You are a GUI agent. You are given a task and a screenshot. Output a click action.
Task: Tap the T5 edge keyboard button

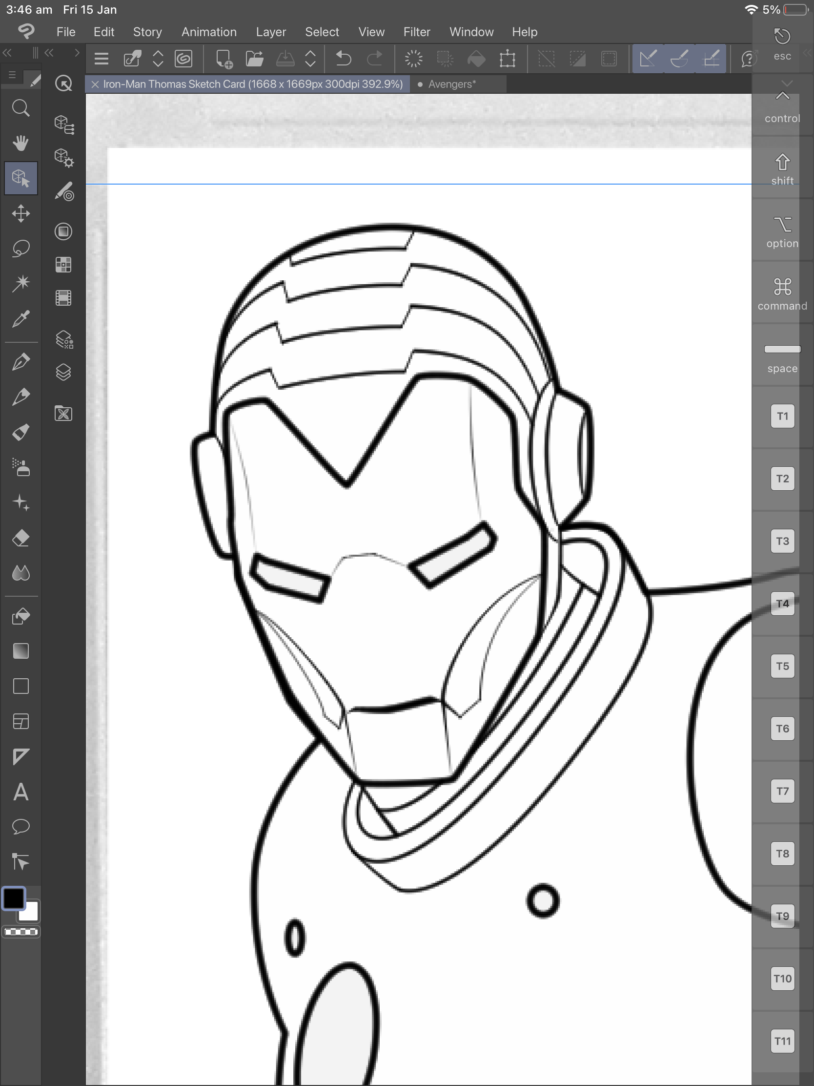tap(782, 666)
